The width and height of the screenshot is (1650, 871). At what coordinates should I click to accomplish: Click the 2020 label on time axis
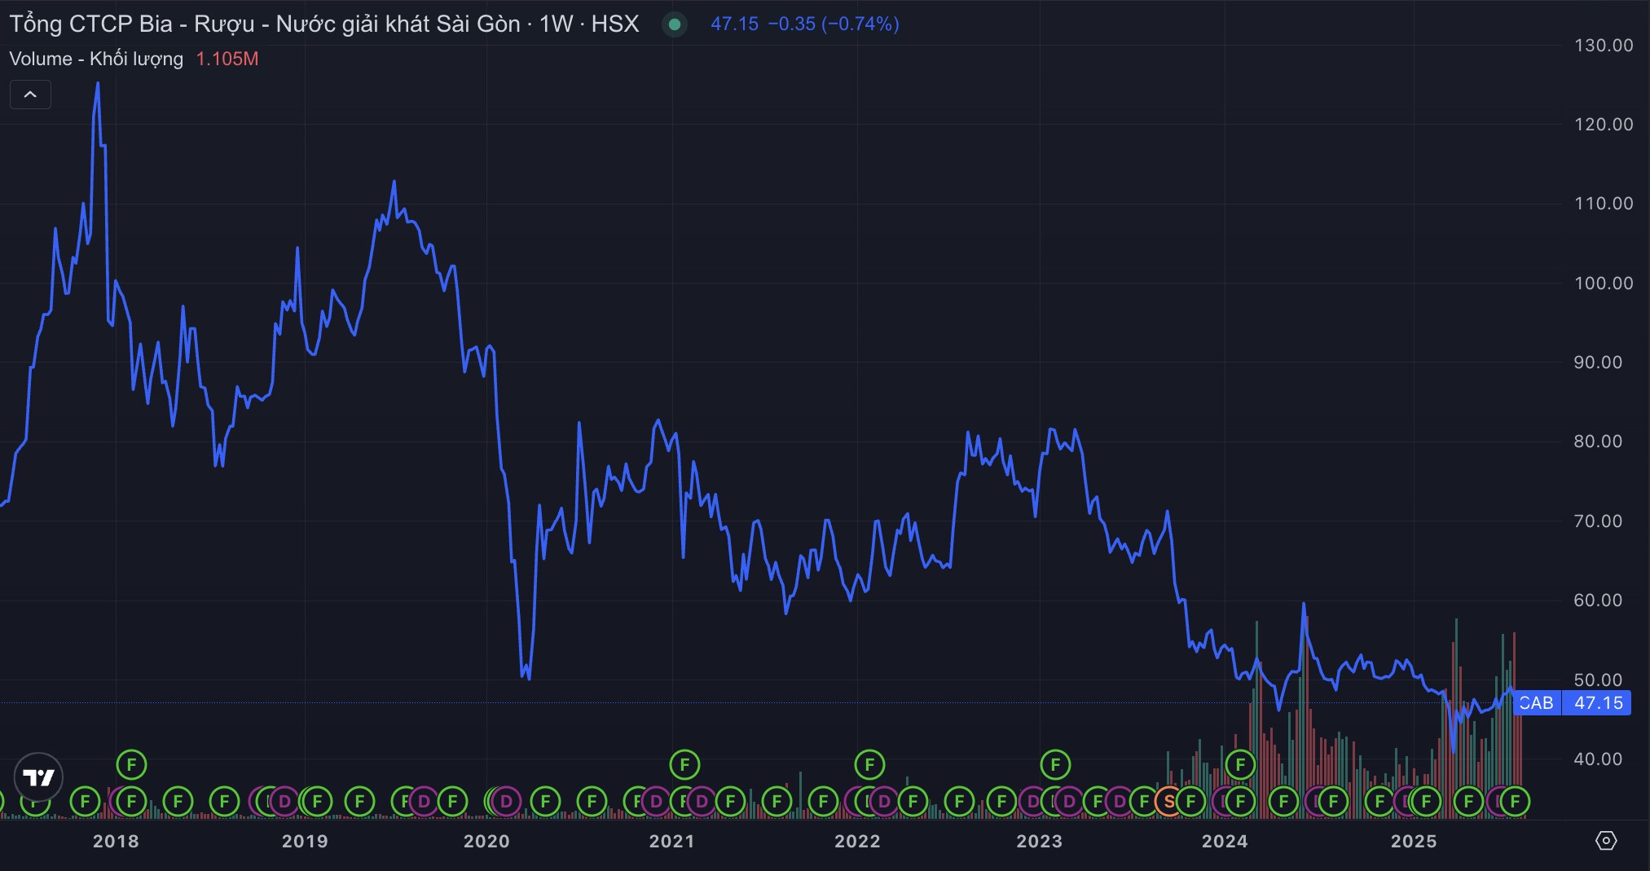click(x=486, y=841)
